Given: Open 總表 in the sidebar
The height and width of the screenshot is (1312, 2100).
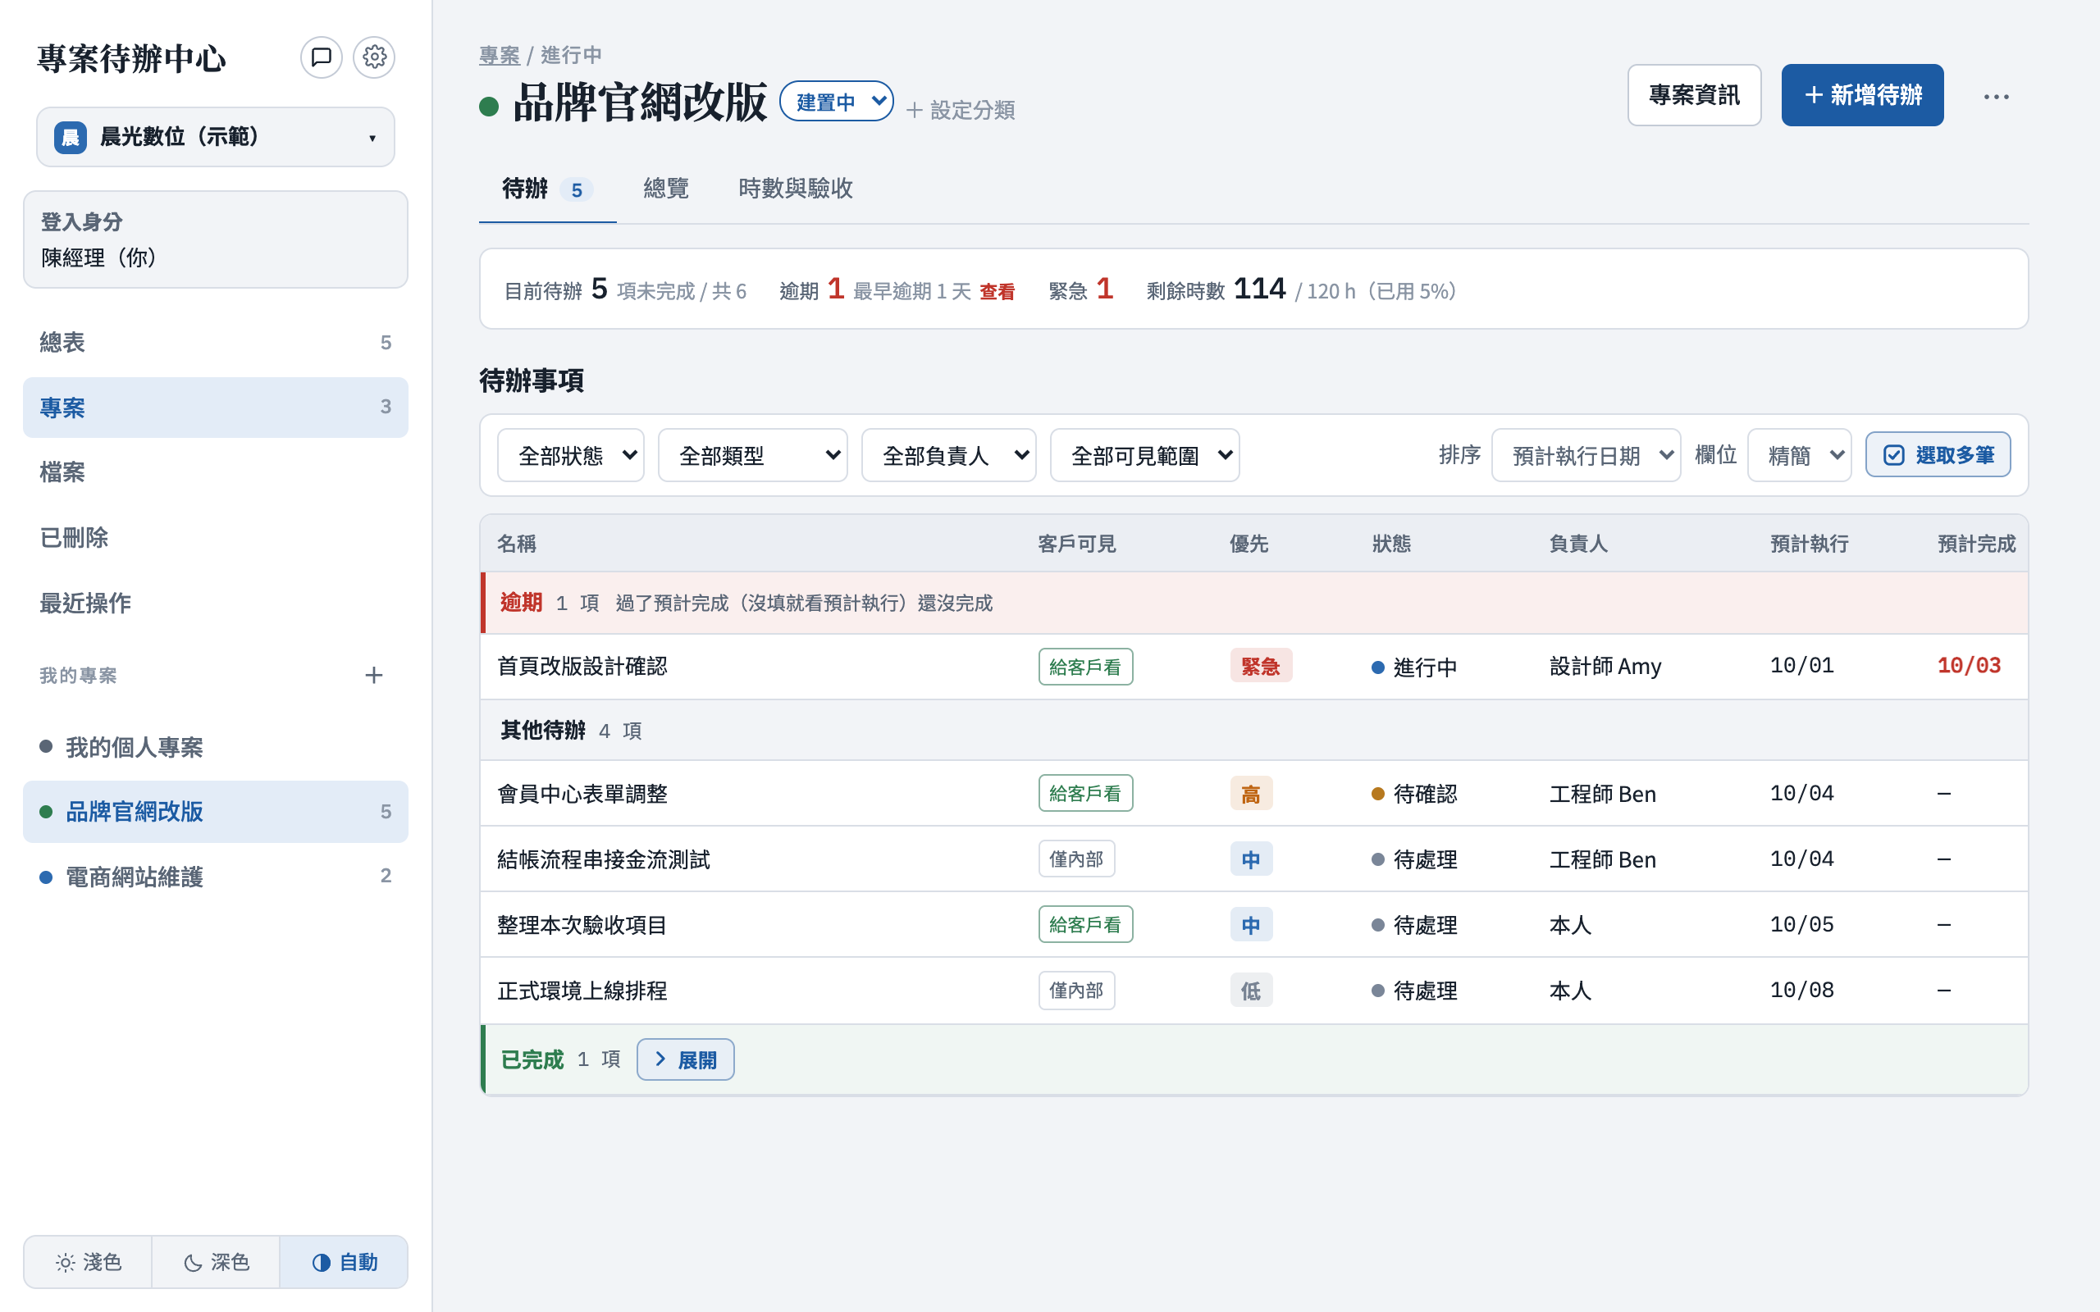Looking at the screenshot, I should (x=215, y=342).
